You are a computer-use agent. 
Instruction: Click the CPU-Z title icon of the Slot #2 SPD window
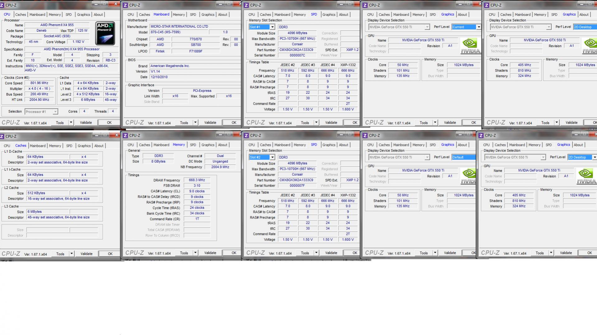click(x=246, y=135)
